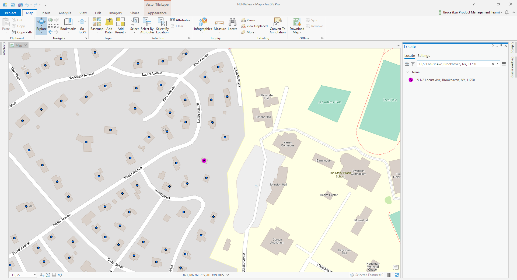The width and height of the screenshot is (517, 280).
Task: Undo the last action
Action: [27, 5]
